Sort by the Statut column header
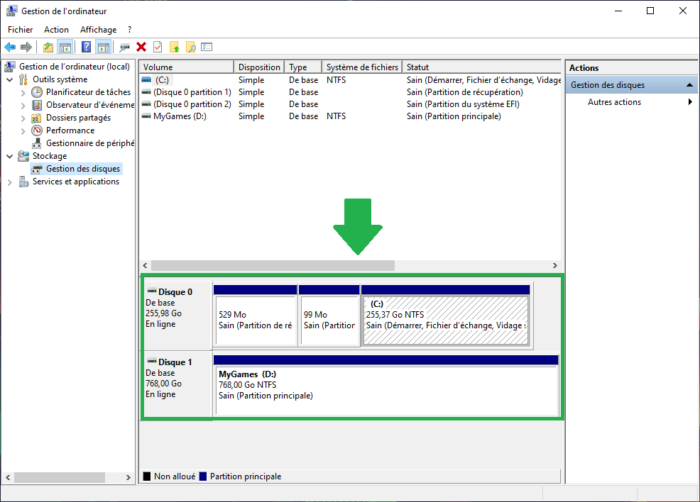Screen dimensions: 700x502 [x=482, y=67]
